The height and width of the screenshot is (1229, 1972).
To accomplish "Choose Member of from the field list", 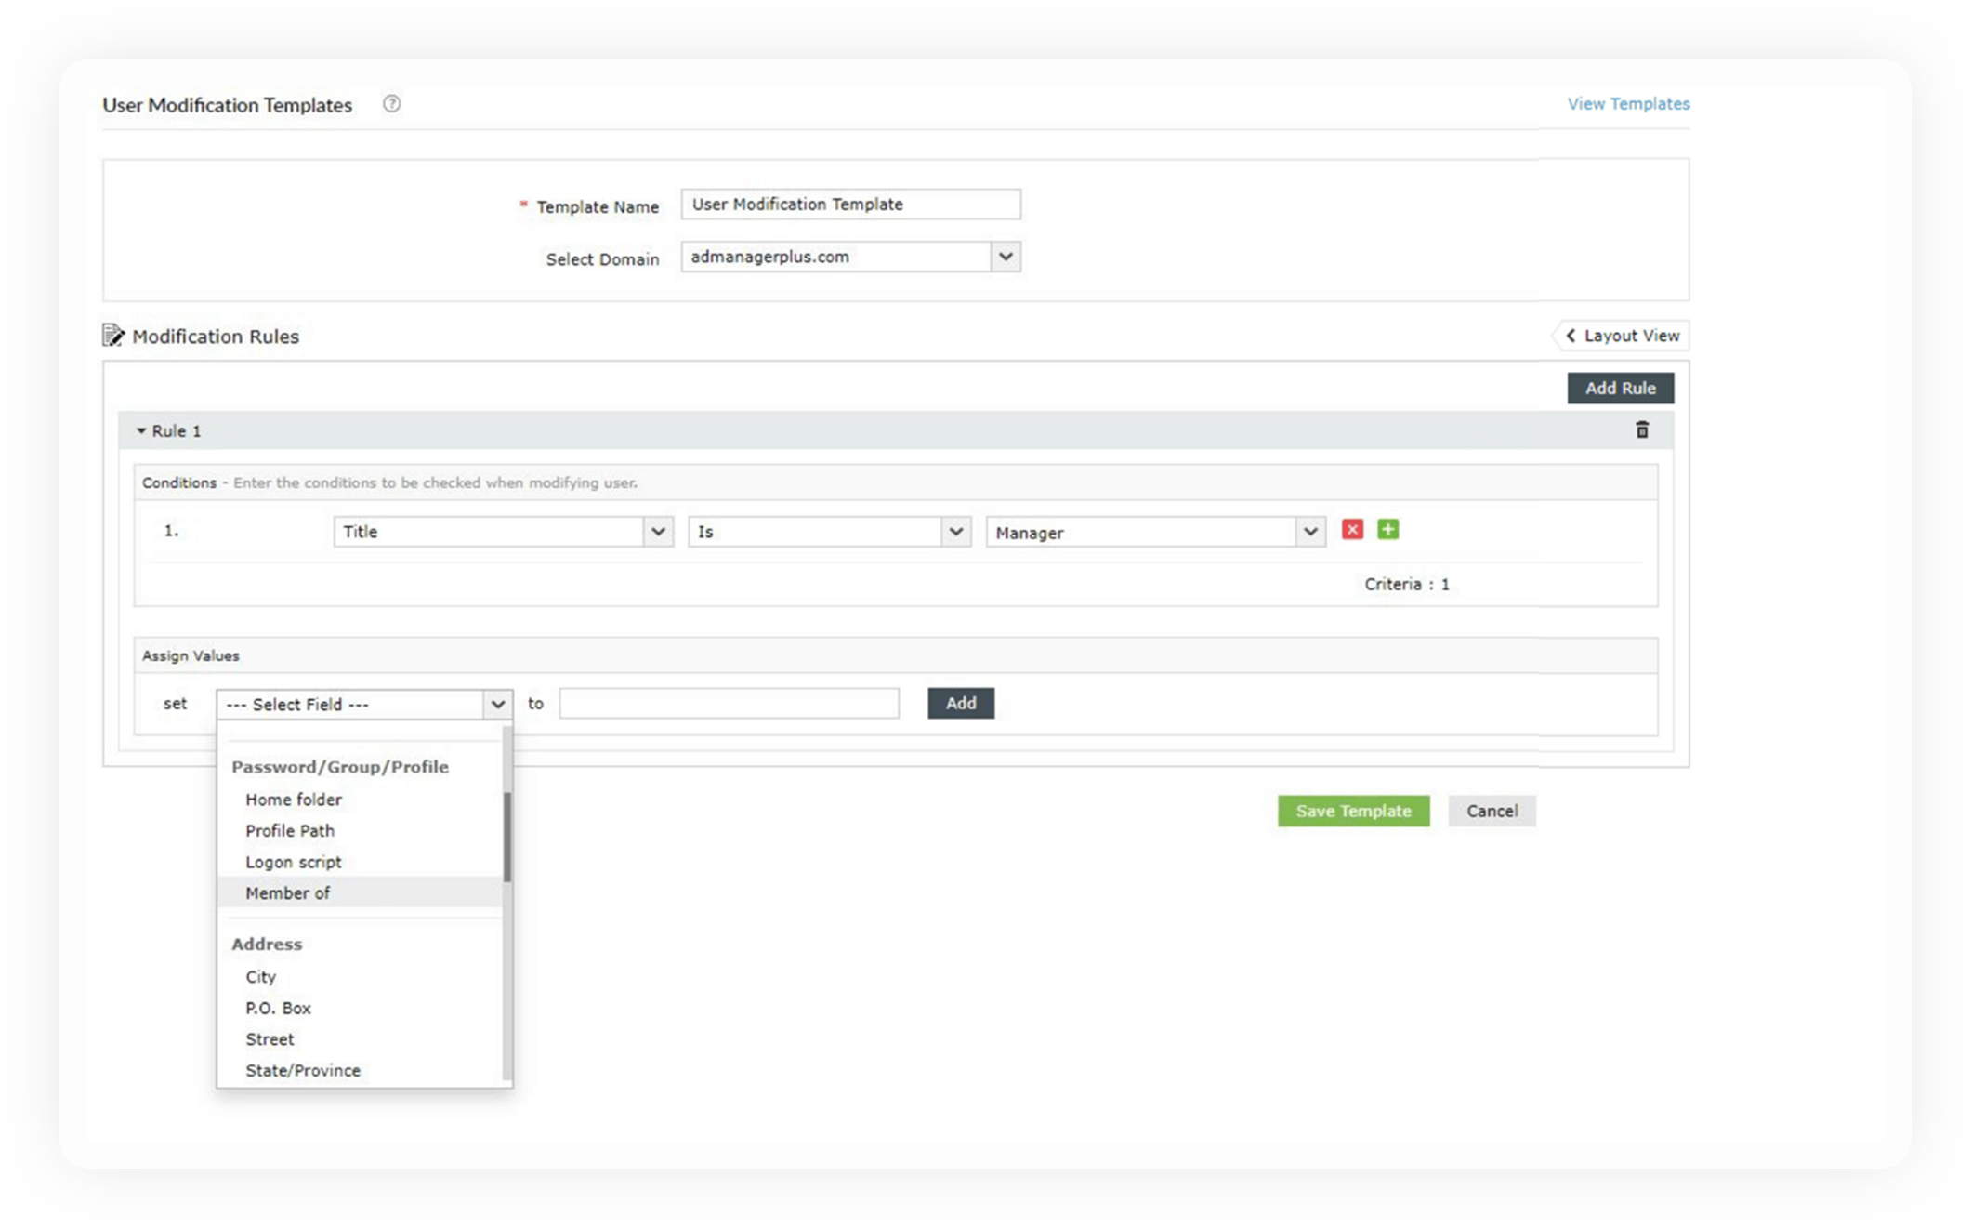I will click(x=288, y=892).
